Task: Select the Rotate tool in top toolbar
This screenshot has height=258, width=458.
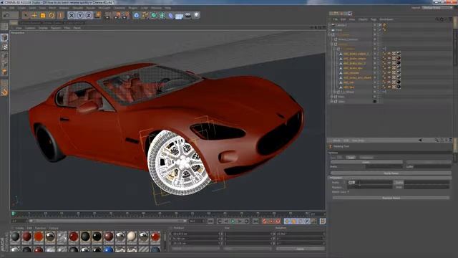Action: pyautogui.click(x=52, y=15)
